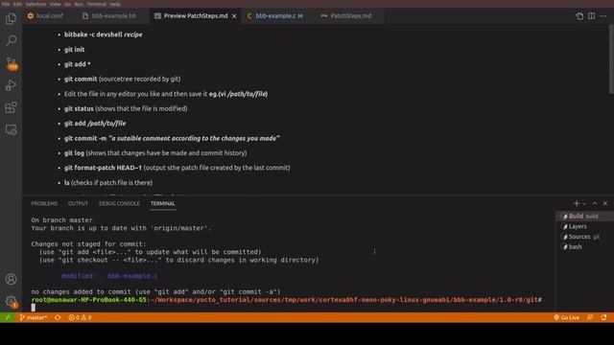
Task: Open the Extensions view
Action: [11, 107]
